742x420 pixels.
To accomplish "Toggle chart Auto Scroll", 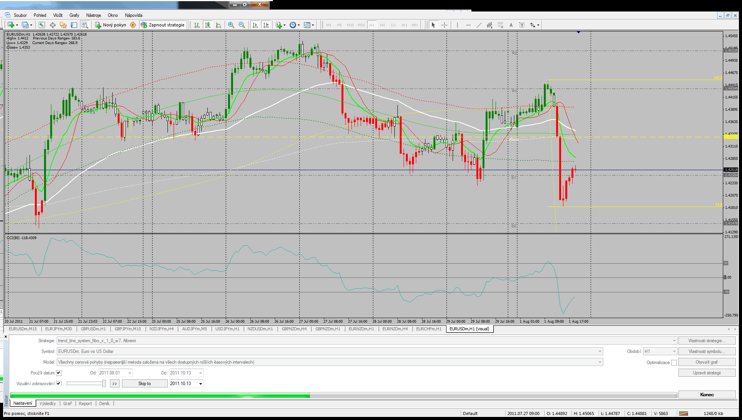I will click(255, 25).
